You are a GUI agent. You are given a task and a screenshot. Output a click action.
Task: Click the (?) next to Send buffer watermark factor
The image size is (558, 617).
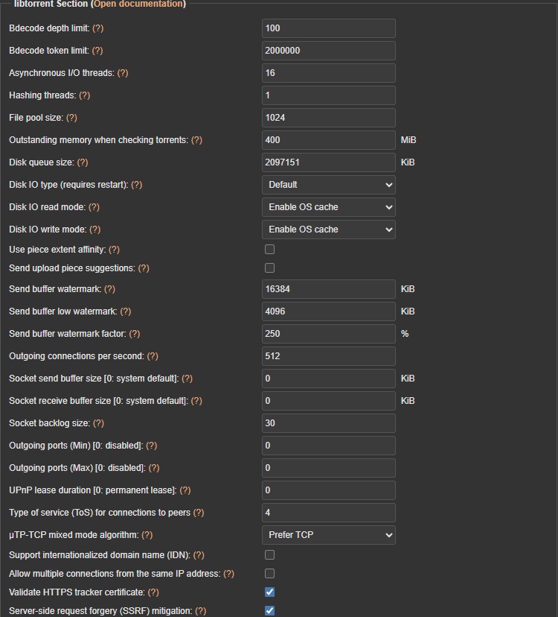(x=135, y=334)
